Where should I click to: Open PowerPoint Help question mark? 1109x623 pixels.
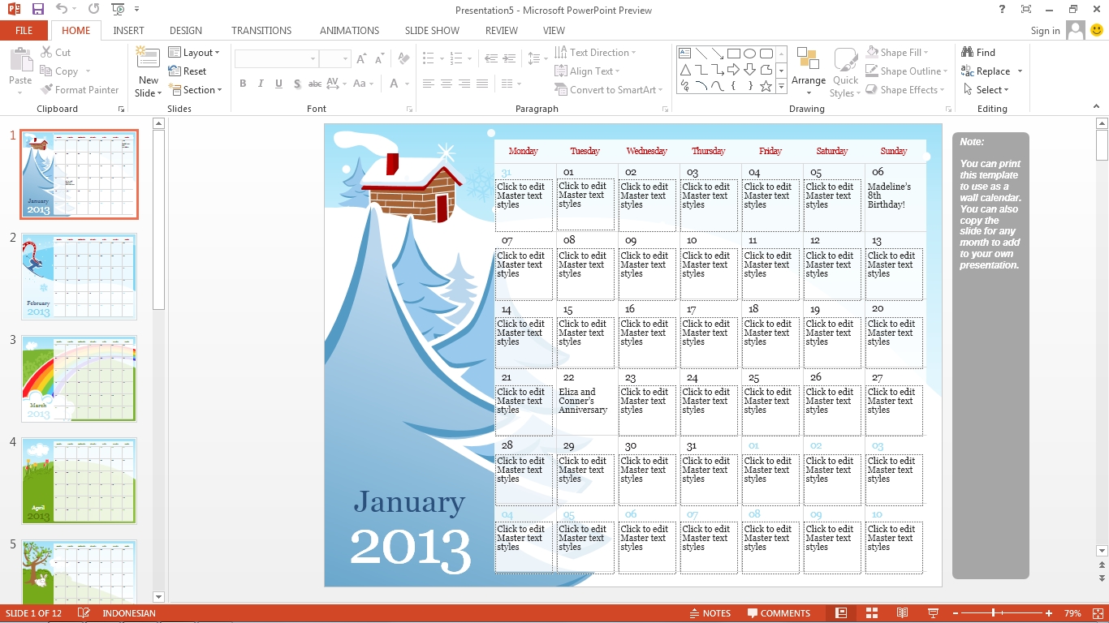click(x=1002, y=10)
